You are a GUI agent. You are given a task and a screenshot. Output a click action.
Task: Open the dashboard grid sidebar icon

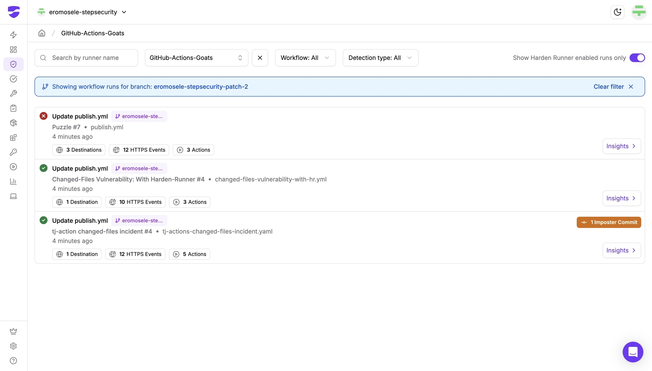[13, 49]
